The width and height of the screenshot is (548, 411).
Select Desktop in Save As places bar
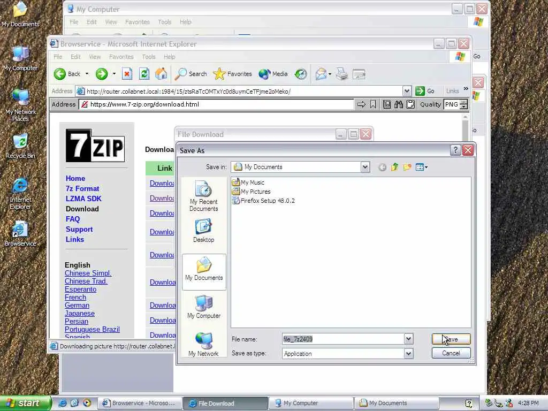(204, 231)
